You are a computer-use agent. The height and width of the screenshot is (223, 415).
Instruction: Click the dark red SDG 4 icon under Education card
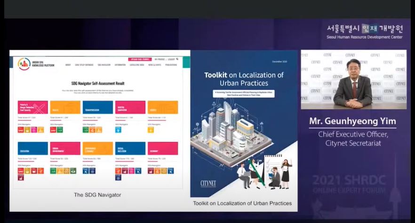[x=34, y=171]
